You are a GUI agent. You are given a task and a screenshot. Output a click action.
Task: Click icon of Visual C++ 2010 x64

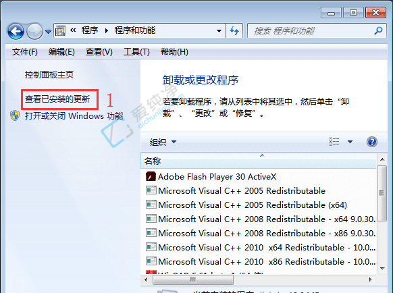click(x=151, y=247)
